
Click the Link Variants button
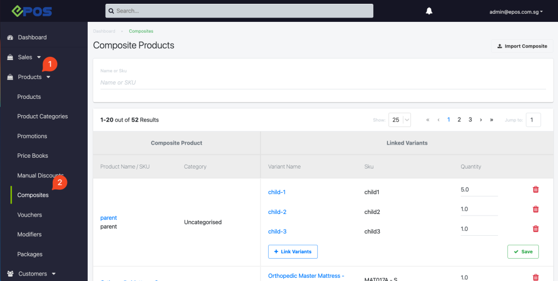(x=293, y=252)
